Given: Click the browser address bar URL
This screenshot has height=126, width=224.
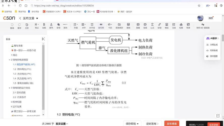Looking at the screenshot, I should [x=64, y=6].
